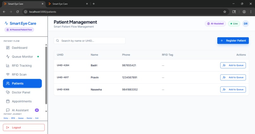
Task: Click the add-user icon in Pravin's row
Action: pos(224,77)
